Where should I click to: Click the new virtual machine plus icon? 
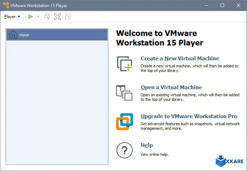(x=125, y=64)
